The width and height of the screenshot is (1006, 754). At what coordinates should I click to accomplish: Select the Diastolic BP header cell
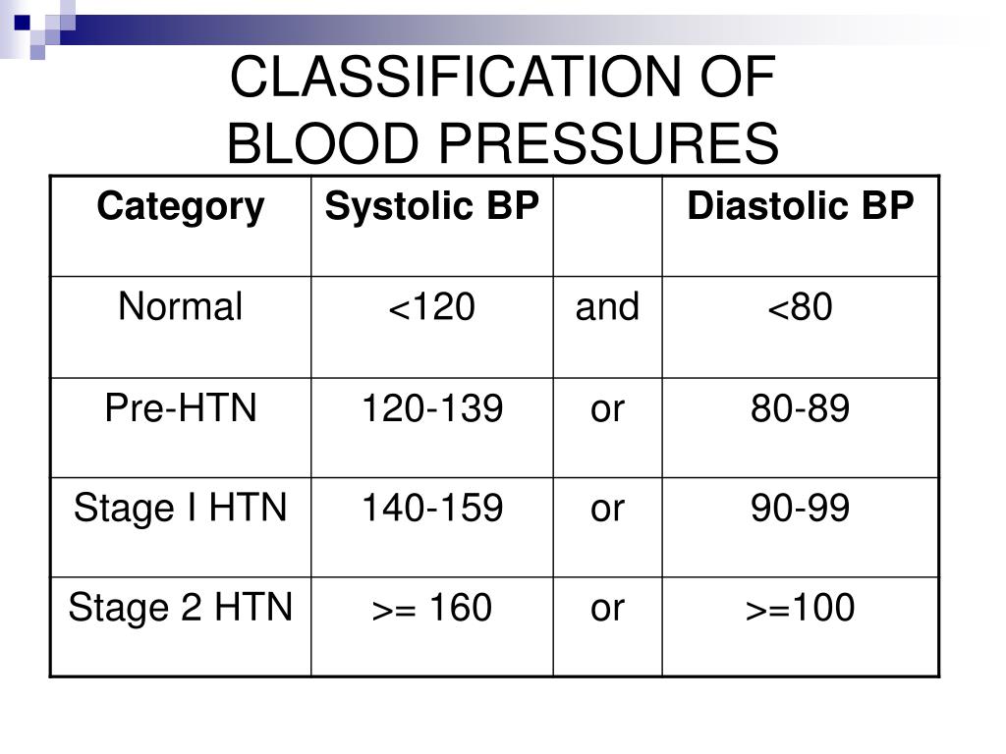click(800, 227)
